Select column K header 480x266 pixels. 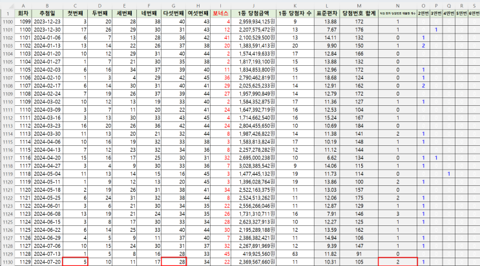point(295,6)
